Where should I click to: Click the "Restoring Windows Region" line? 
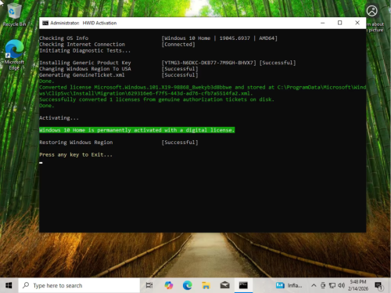(76, 143)
